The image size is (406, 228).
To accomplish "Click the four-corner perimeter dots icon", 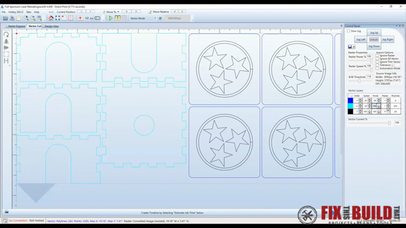I will coord(58,18).
